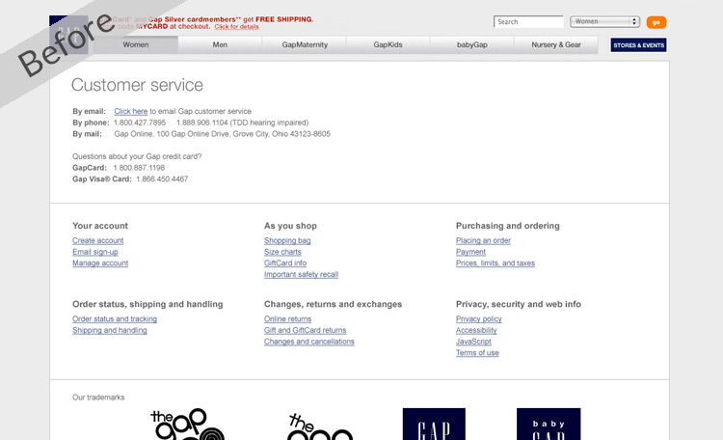This screenshot has width=723, height=440.
Task: Go to Manage account
Action: coord(100,263)
